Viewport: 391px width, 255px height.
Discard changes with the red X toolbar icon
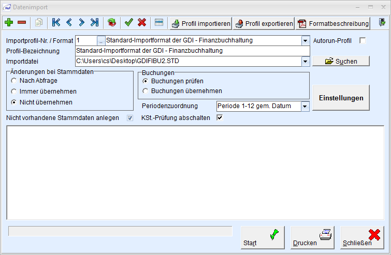coord(142,22)
